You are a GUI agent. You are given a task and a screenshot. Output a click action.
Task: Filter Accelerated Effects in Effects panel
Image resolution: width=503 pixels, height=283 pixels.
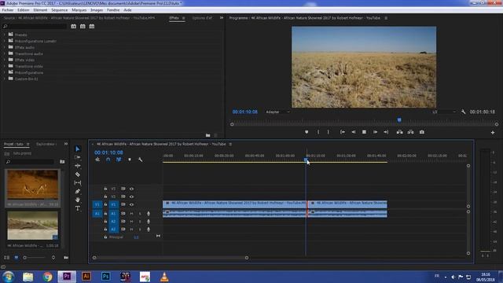[x=73, y=26]
